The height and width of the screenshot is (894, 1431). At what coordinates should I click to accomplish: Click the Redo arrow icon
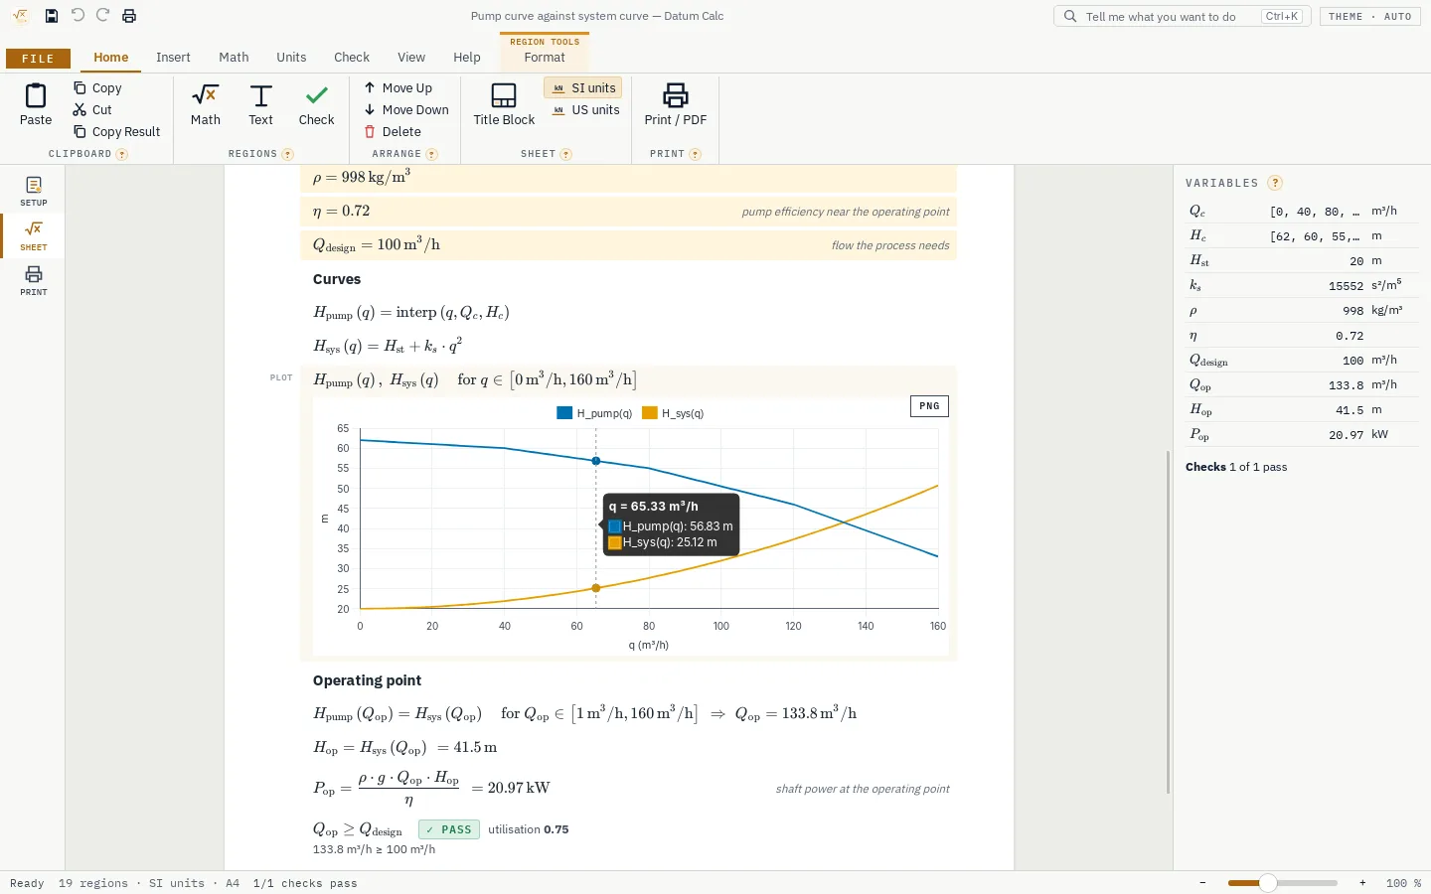[x=103, y=16]
